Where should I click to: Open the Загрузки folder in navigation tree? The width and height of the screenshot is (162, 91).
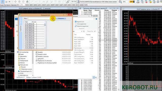pos(22,58)
